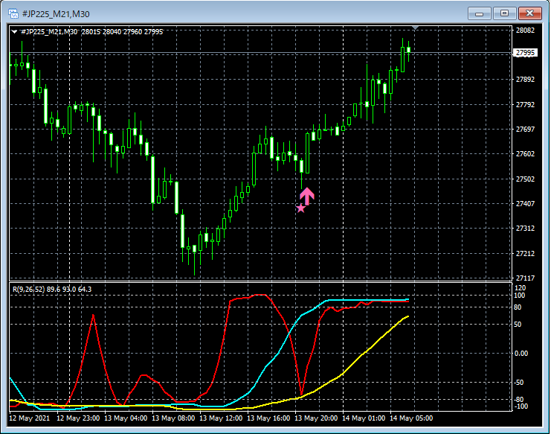551x434 pixels.
Task: Expand the triangle beside the #JP225_M21,M30 chart label
Action: click(14, 32)
